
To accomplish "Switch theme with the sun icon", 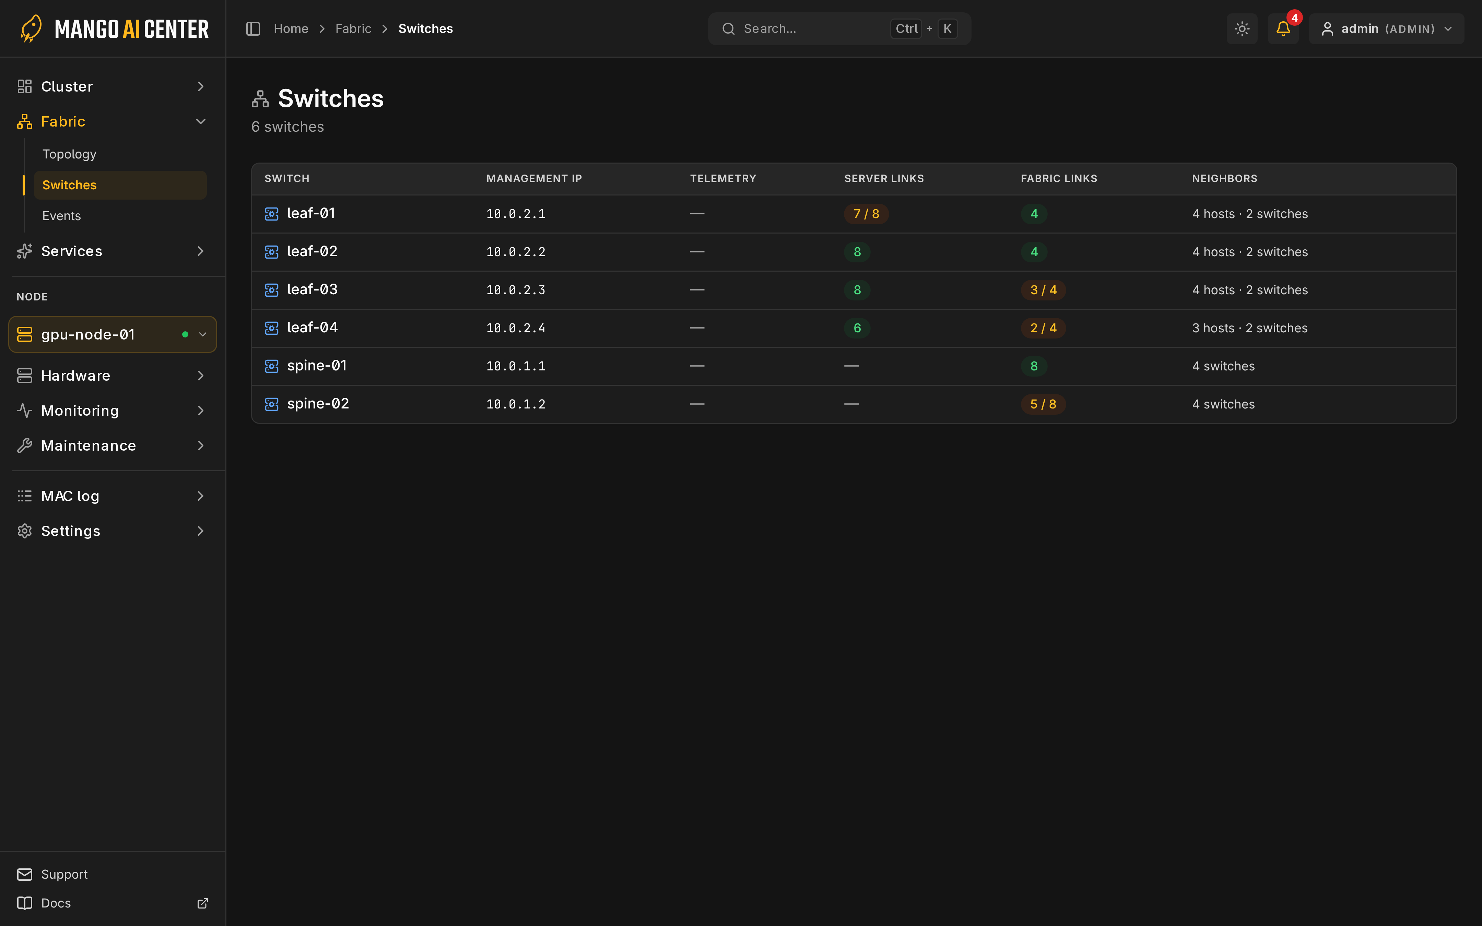I will coord(1241,29).
